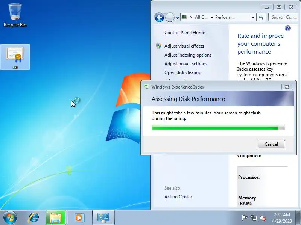
Task: Launch Internet Explorer from taskbar
Action: point(34,217)
